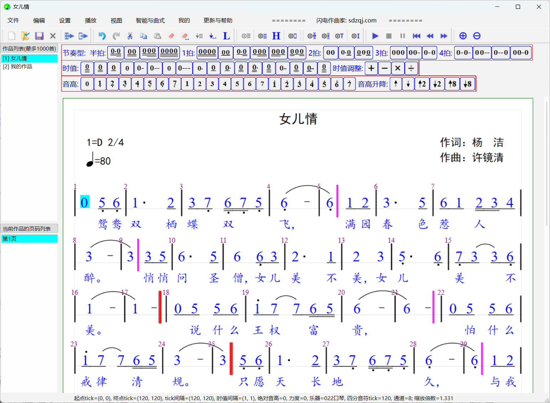The height and width of the screenshot is (403, 550).
Task: Open the 播放 menu
Action: click(90, 20)
